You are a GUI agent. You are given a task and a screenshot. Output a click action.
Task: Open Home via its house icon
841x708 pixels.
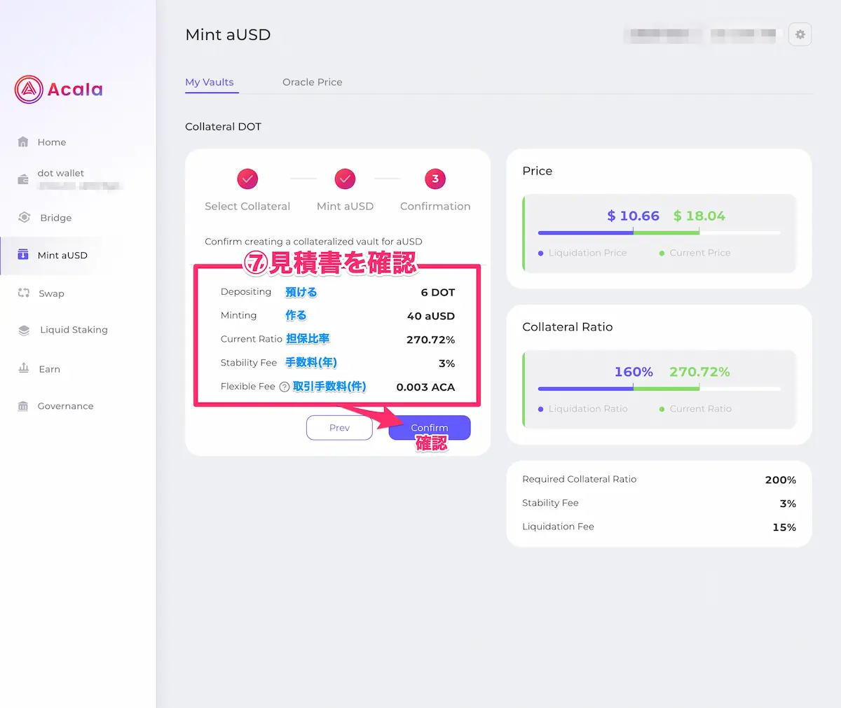(23, 142)
